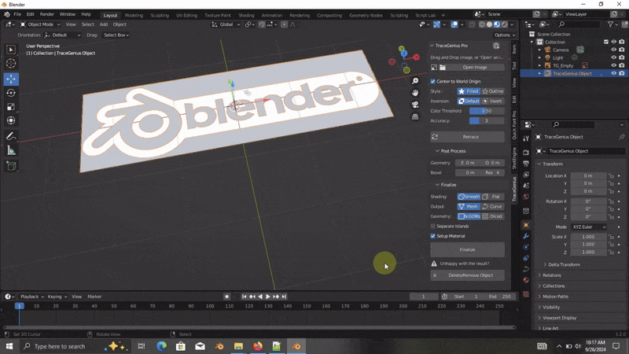629x354 pixels.
Task: Hide TraceGenius Object via eye icon
Action: (613, 73)
